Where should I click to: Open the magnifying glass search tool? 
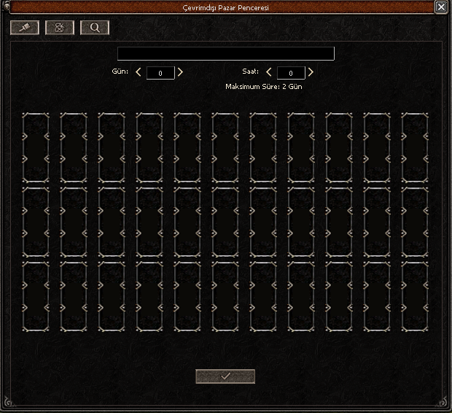click(95, 28)
